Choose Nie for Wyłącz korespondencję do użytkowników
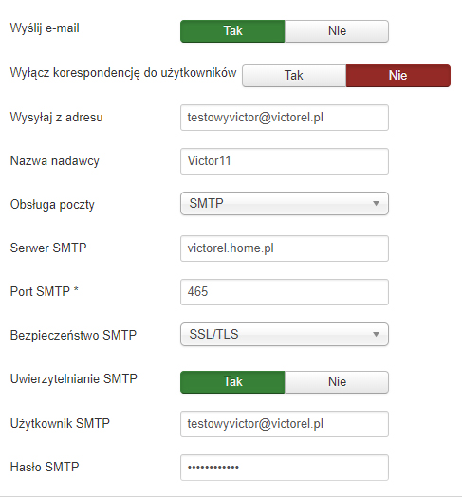 tap(398, 76)
